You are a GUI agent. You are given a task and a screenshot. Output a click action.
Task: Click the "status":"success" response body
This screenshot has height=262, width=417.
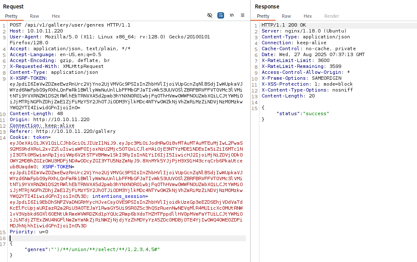pyautogui.click(x=303, y=113)
